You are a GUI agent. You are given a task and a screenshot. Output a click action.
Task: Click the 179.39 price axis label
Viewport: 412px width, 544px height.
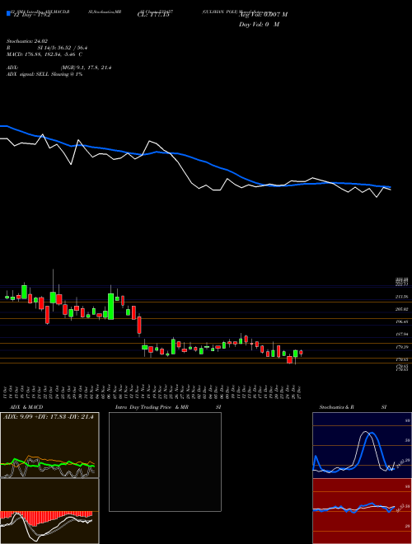point(401,347)
